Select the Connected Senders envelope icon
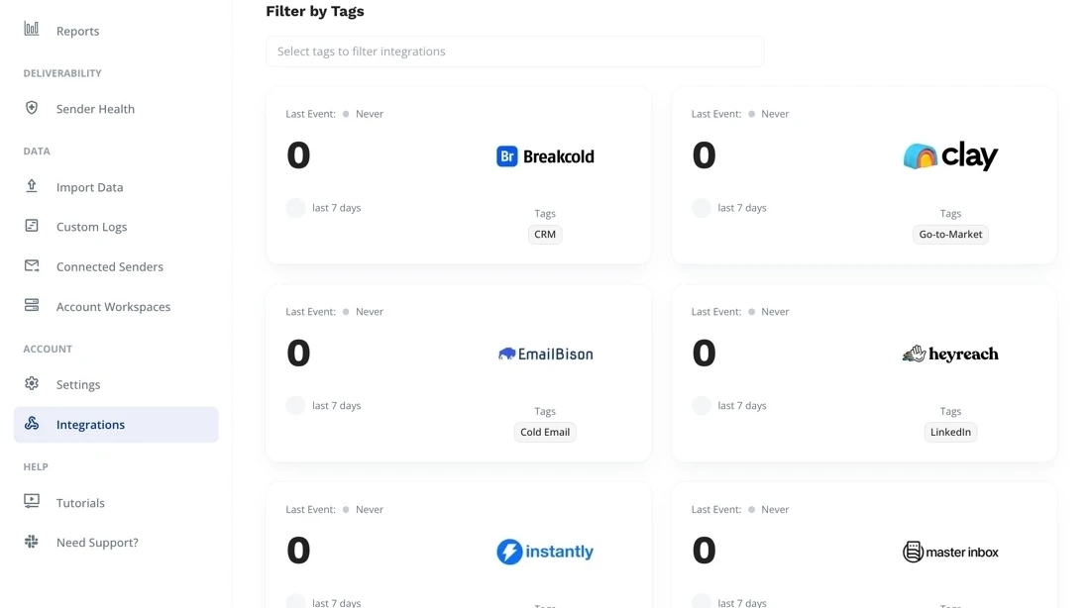 click(x=31, y=265)
